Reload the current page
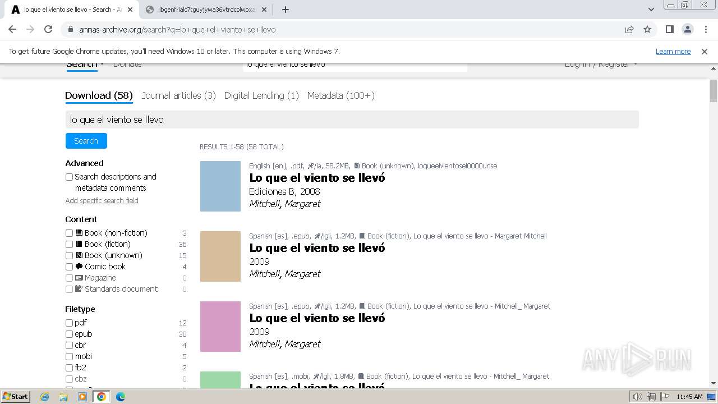Screen dimensions: 718x404 tap(48, 29)
